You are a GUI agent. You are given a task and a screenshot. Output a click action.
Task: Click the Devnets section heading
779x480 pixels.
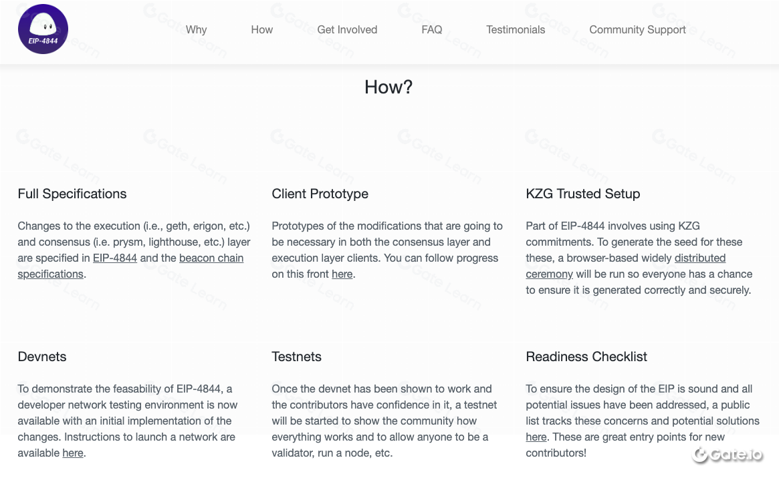[x=41, y=357]
